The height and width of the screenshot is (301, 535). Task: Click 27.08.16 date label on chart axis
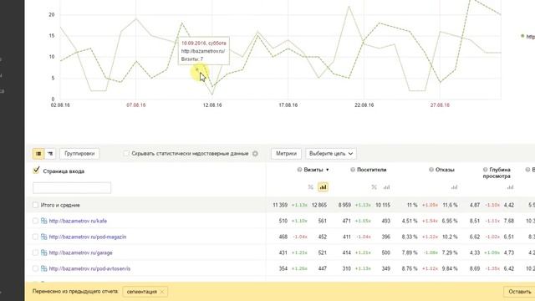(440, 105)
